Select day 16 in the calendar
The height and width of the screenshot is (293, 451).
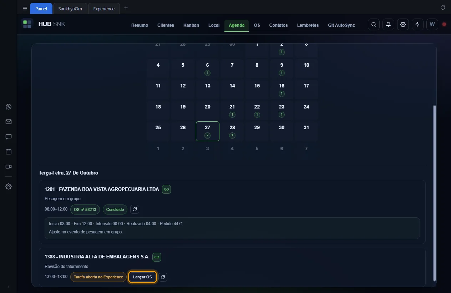tap(282, 90)
